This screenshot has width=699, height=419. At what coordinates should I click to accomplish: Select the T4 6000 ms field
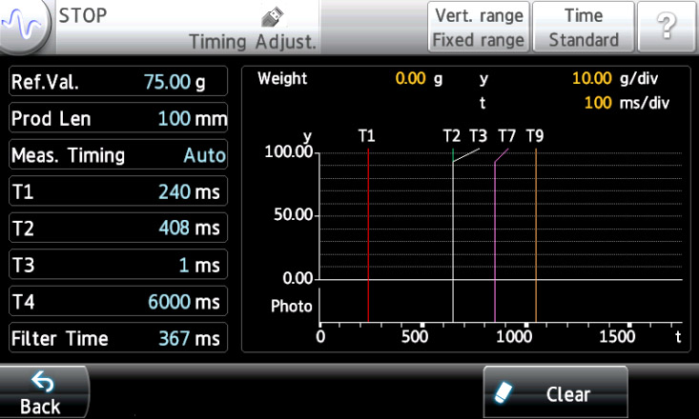[x=118, y=302]
